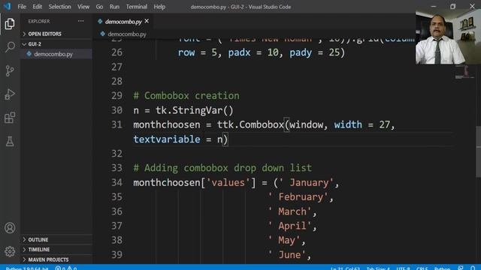Image resolution: width=481 pixels, height=270 pixels.
Task: Click the Python file icon in the breadcrumb
Action: point(103,34)
